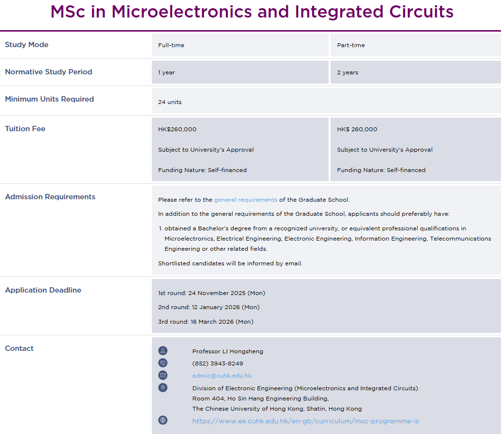
Task: Click the Tuition Fee row label
Action: pos(25,129)
